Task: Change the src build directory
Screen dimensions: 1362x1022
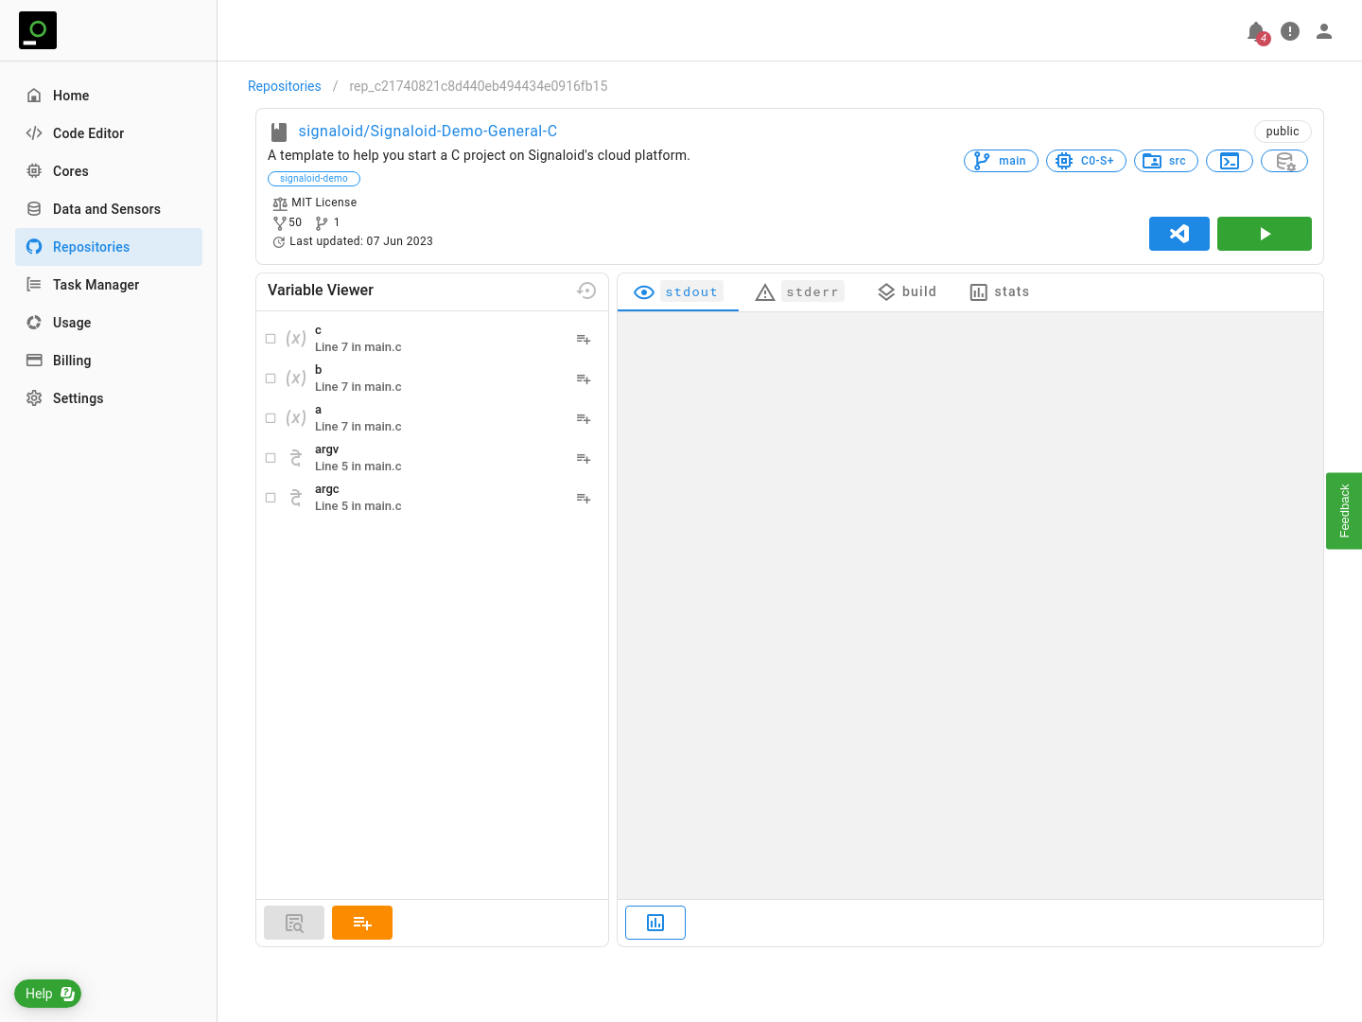Action: (1165, 161)
